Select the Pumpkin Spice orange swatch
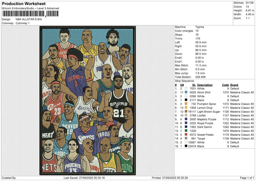Viewport: 256px width, 181px height. [186, 104]
